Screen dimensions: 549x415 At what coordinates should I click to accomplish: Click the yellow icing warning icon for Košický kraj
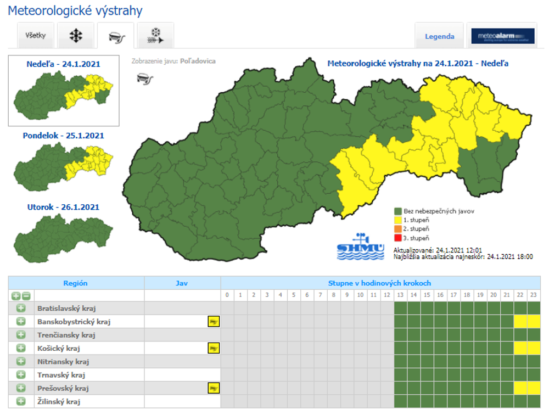[212, 347]
